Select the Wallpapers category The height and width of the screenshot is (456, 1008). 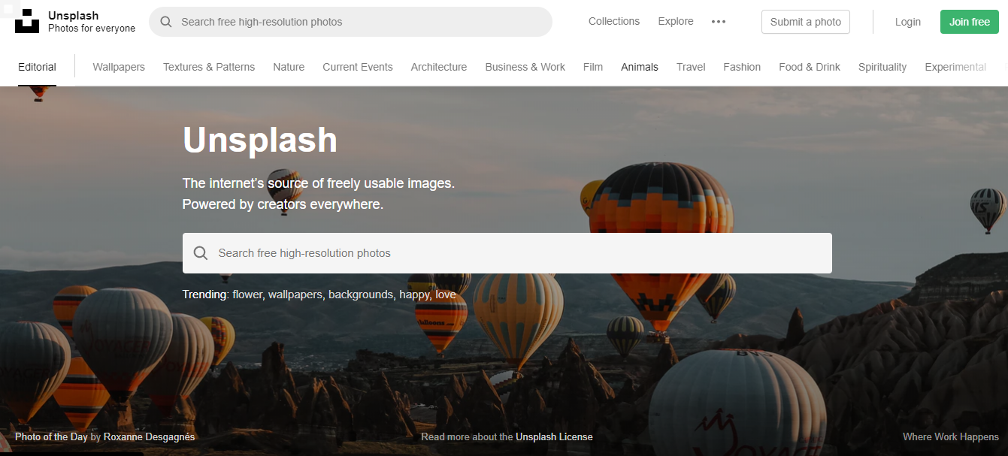click(x=119, y=67)
